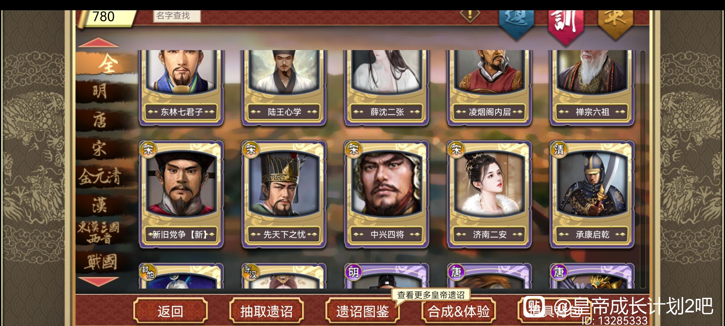Open the 新旧党争【新】 edict card
725x326 pixels.
coord(181,194)
